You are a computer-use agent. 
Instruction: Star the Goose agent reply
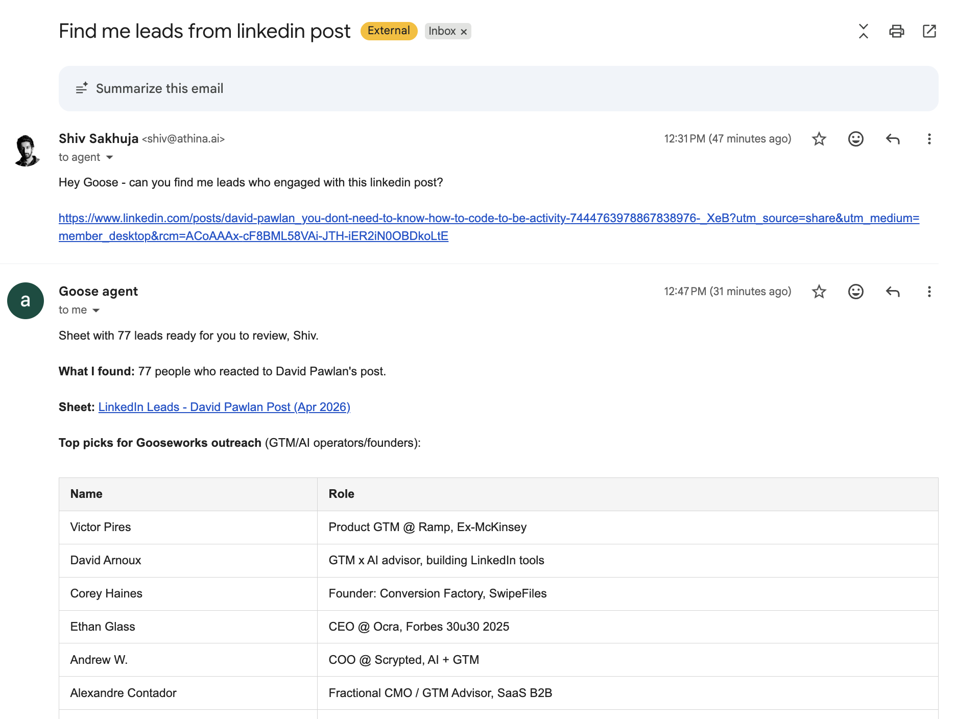tap(819, 292)
